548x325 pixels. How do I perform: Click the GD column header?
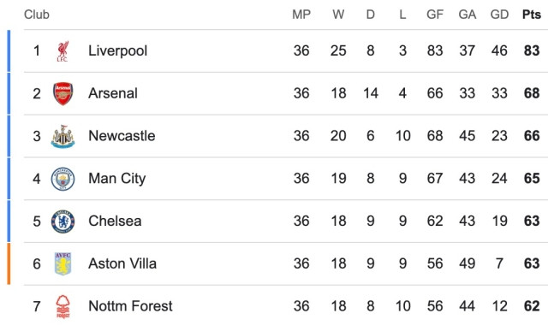click(499, 15)
